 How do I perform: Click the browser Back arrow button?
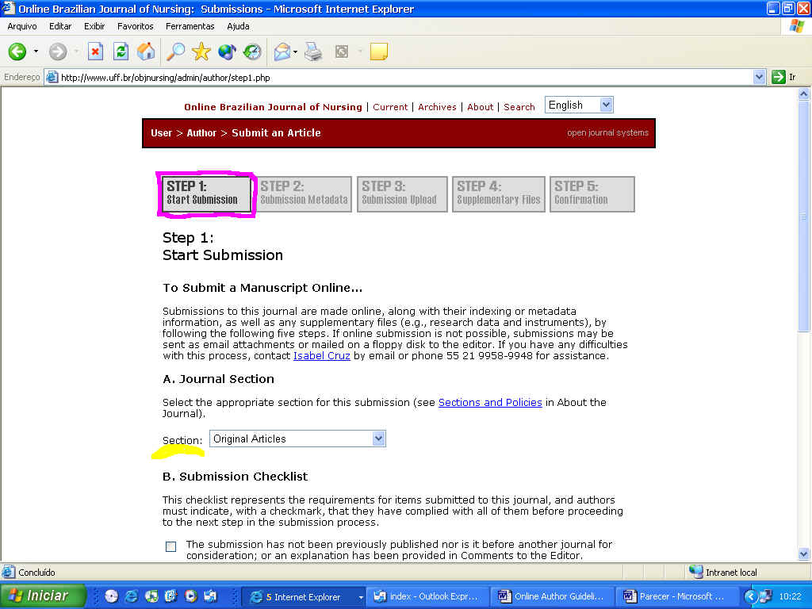17,52
